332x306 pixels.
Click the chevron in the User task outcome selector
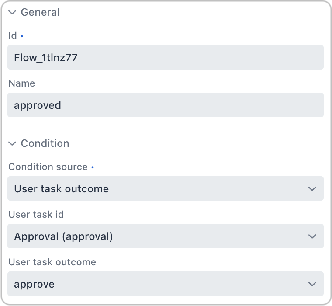(312, 189)
